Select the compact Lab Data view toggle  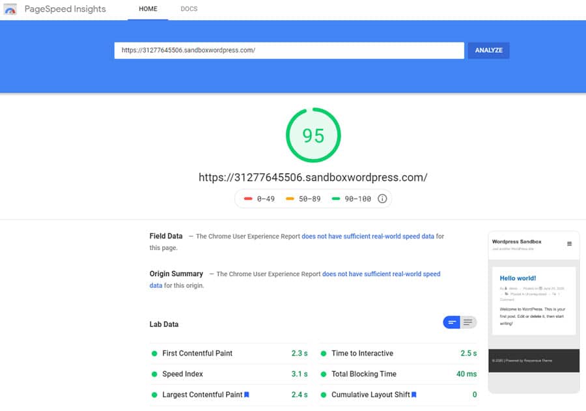pos(451,322)
